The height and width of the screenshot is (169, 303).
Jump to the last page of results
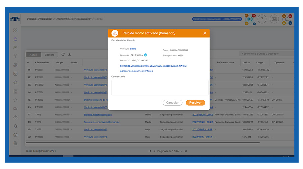[186, 151]
